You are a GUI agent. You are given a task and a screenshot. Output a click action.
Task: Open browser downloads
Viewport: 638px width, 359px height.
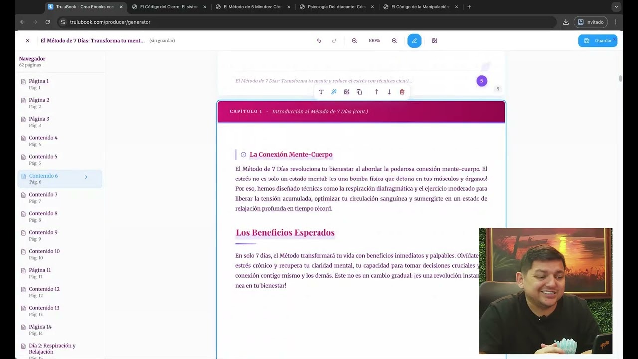[x=566, y=22]
